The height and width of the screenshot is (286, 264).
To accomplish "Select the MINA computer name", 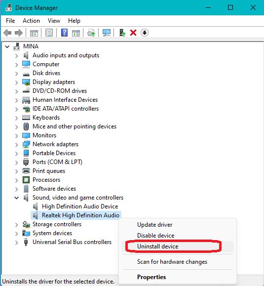I will [x=31, y=46].
